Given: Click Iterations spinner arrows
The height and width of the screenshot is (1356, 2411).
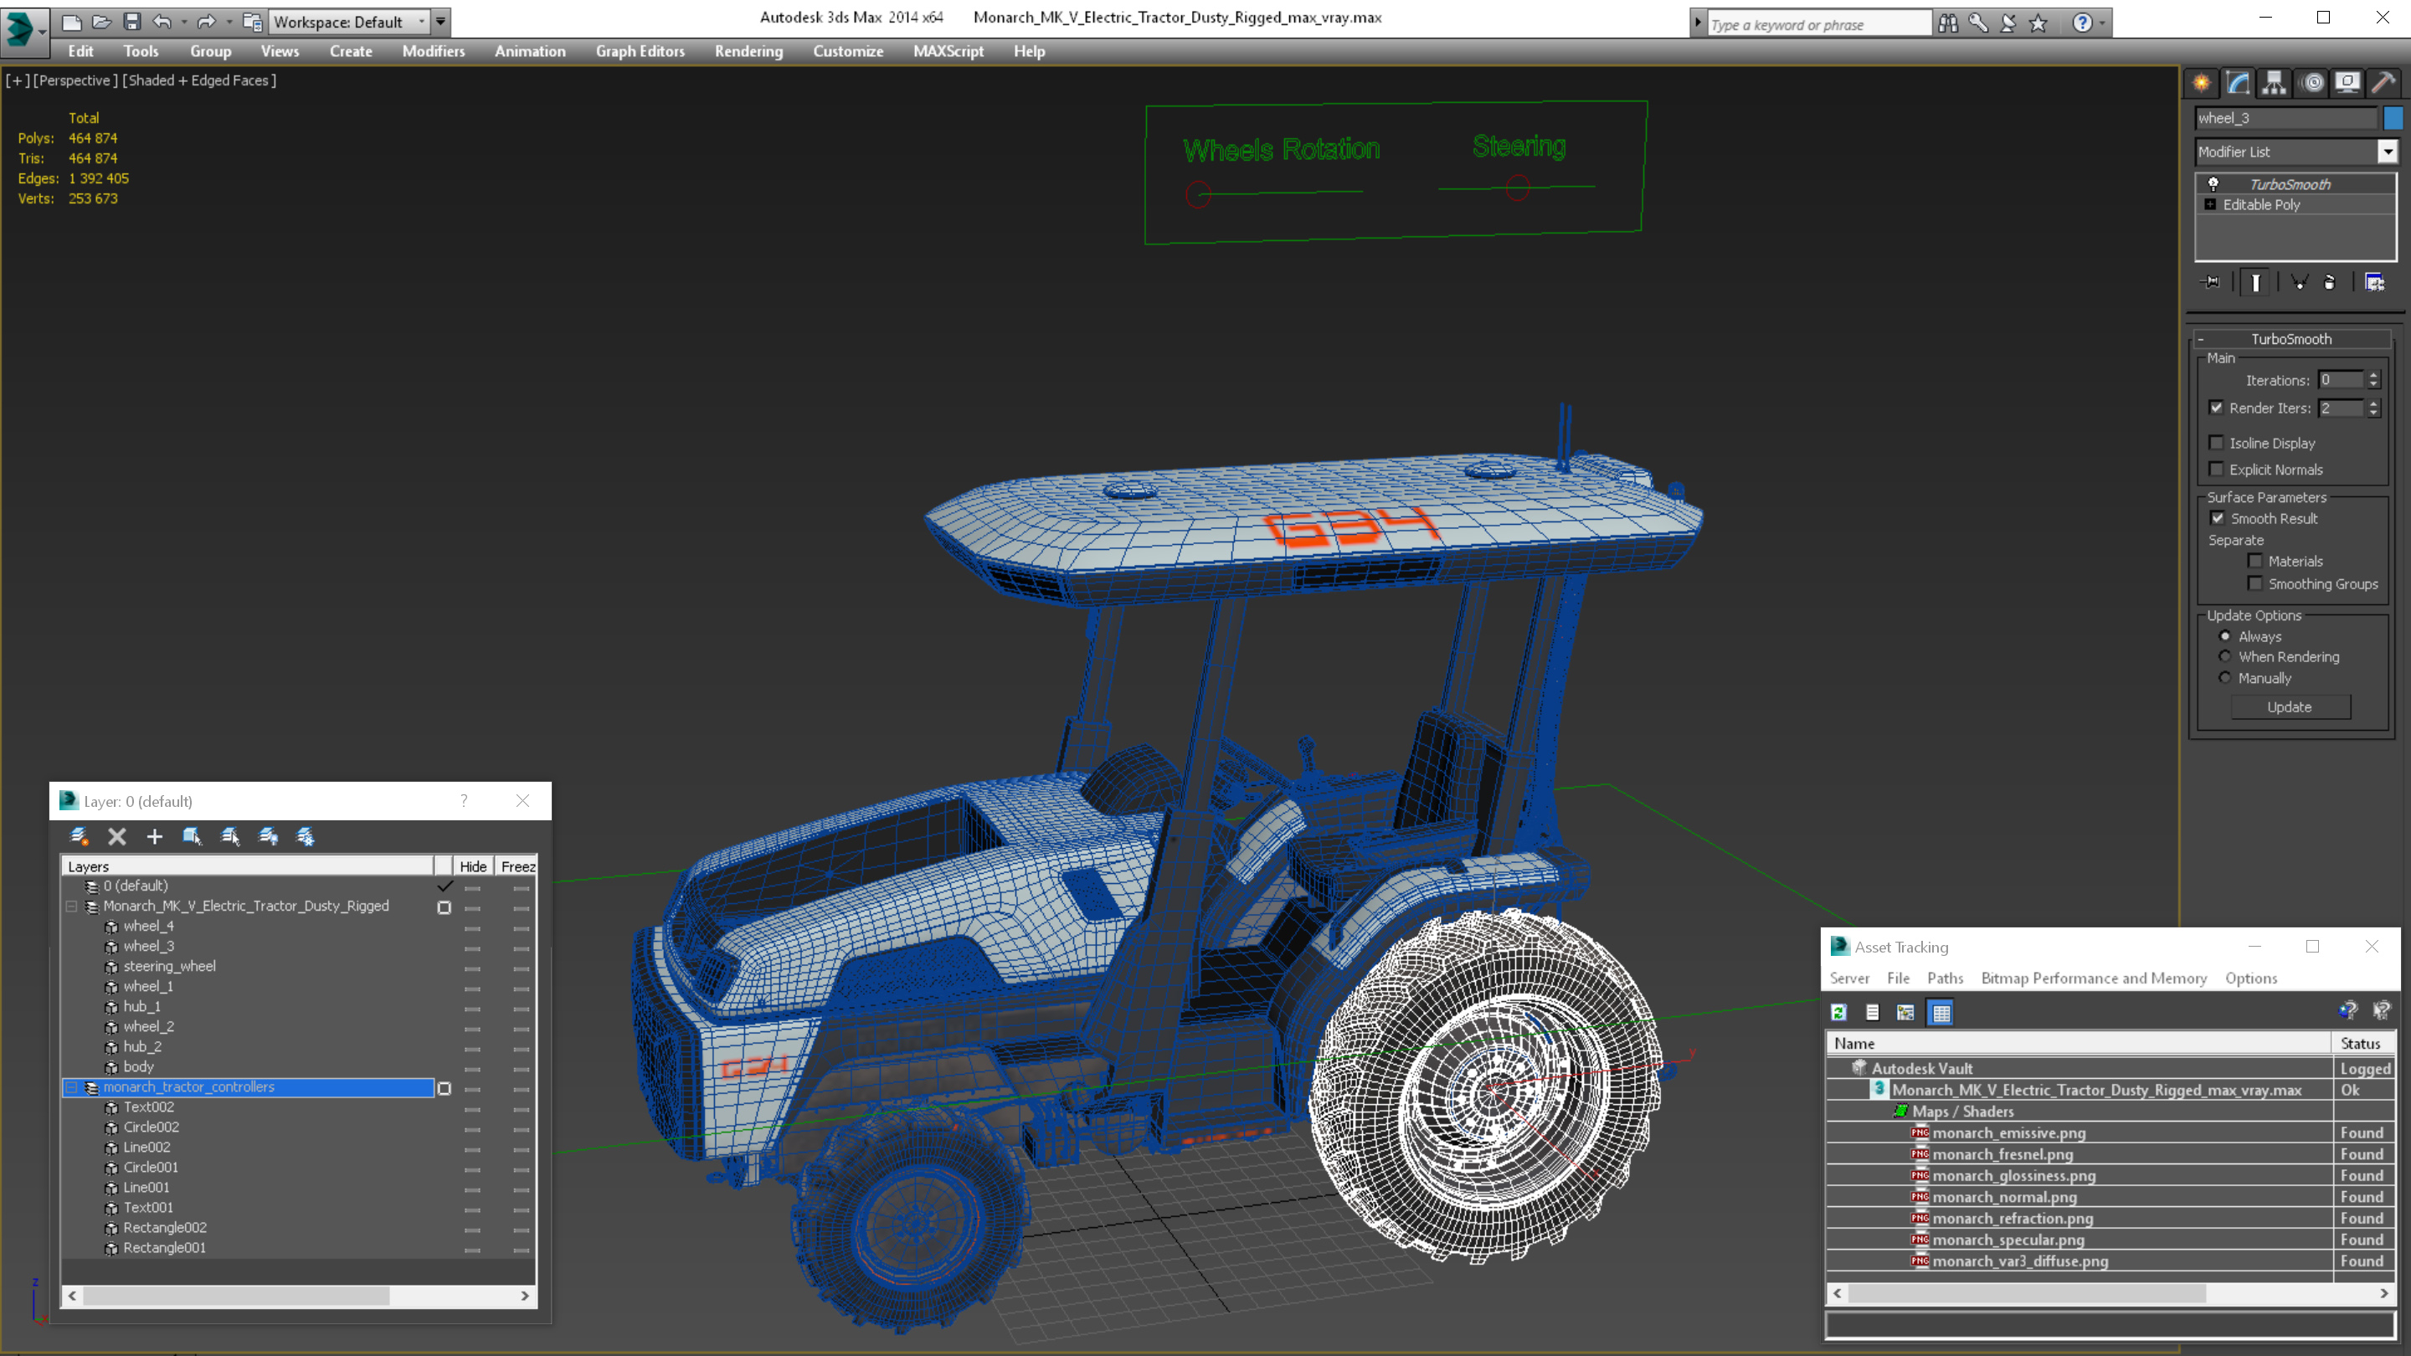Looking at the screenshot, I should [2372, 380].
